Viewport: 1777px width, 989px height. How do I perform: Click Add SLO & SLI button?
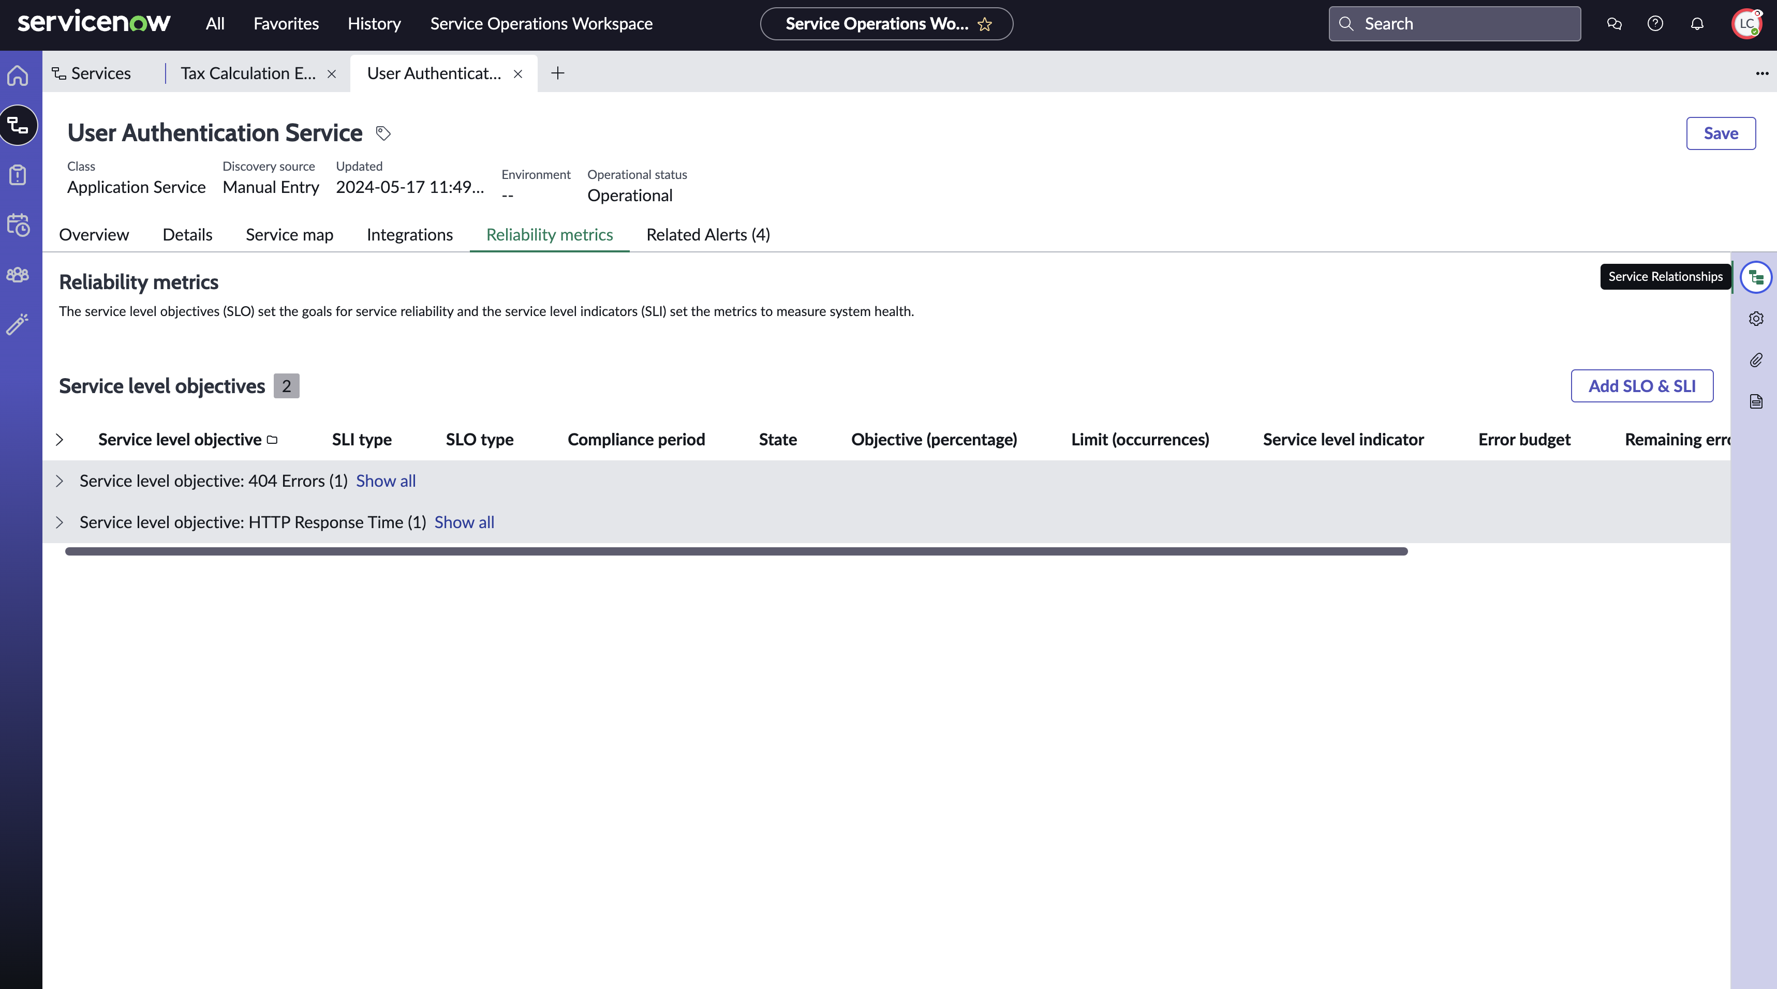[x=1642, y=386]
